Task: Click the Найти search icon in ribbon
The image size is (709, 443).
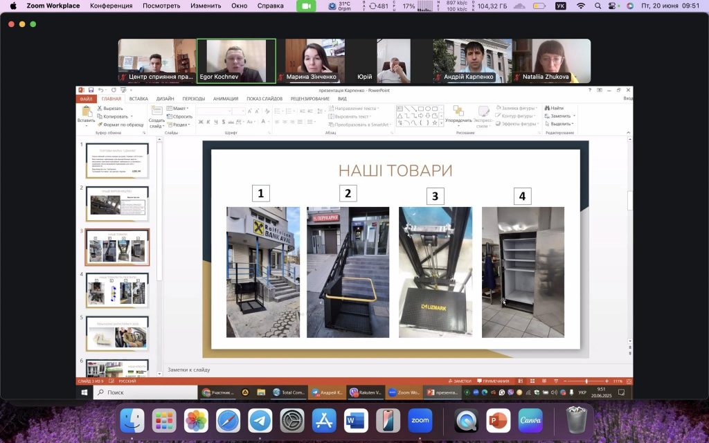Action: click(554, 108)
